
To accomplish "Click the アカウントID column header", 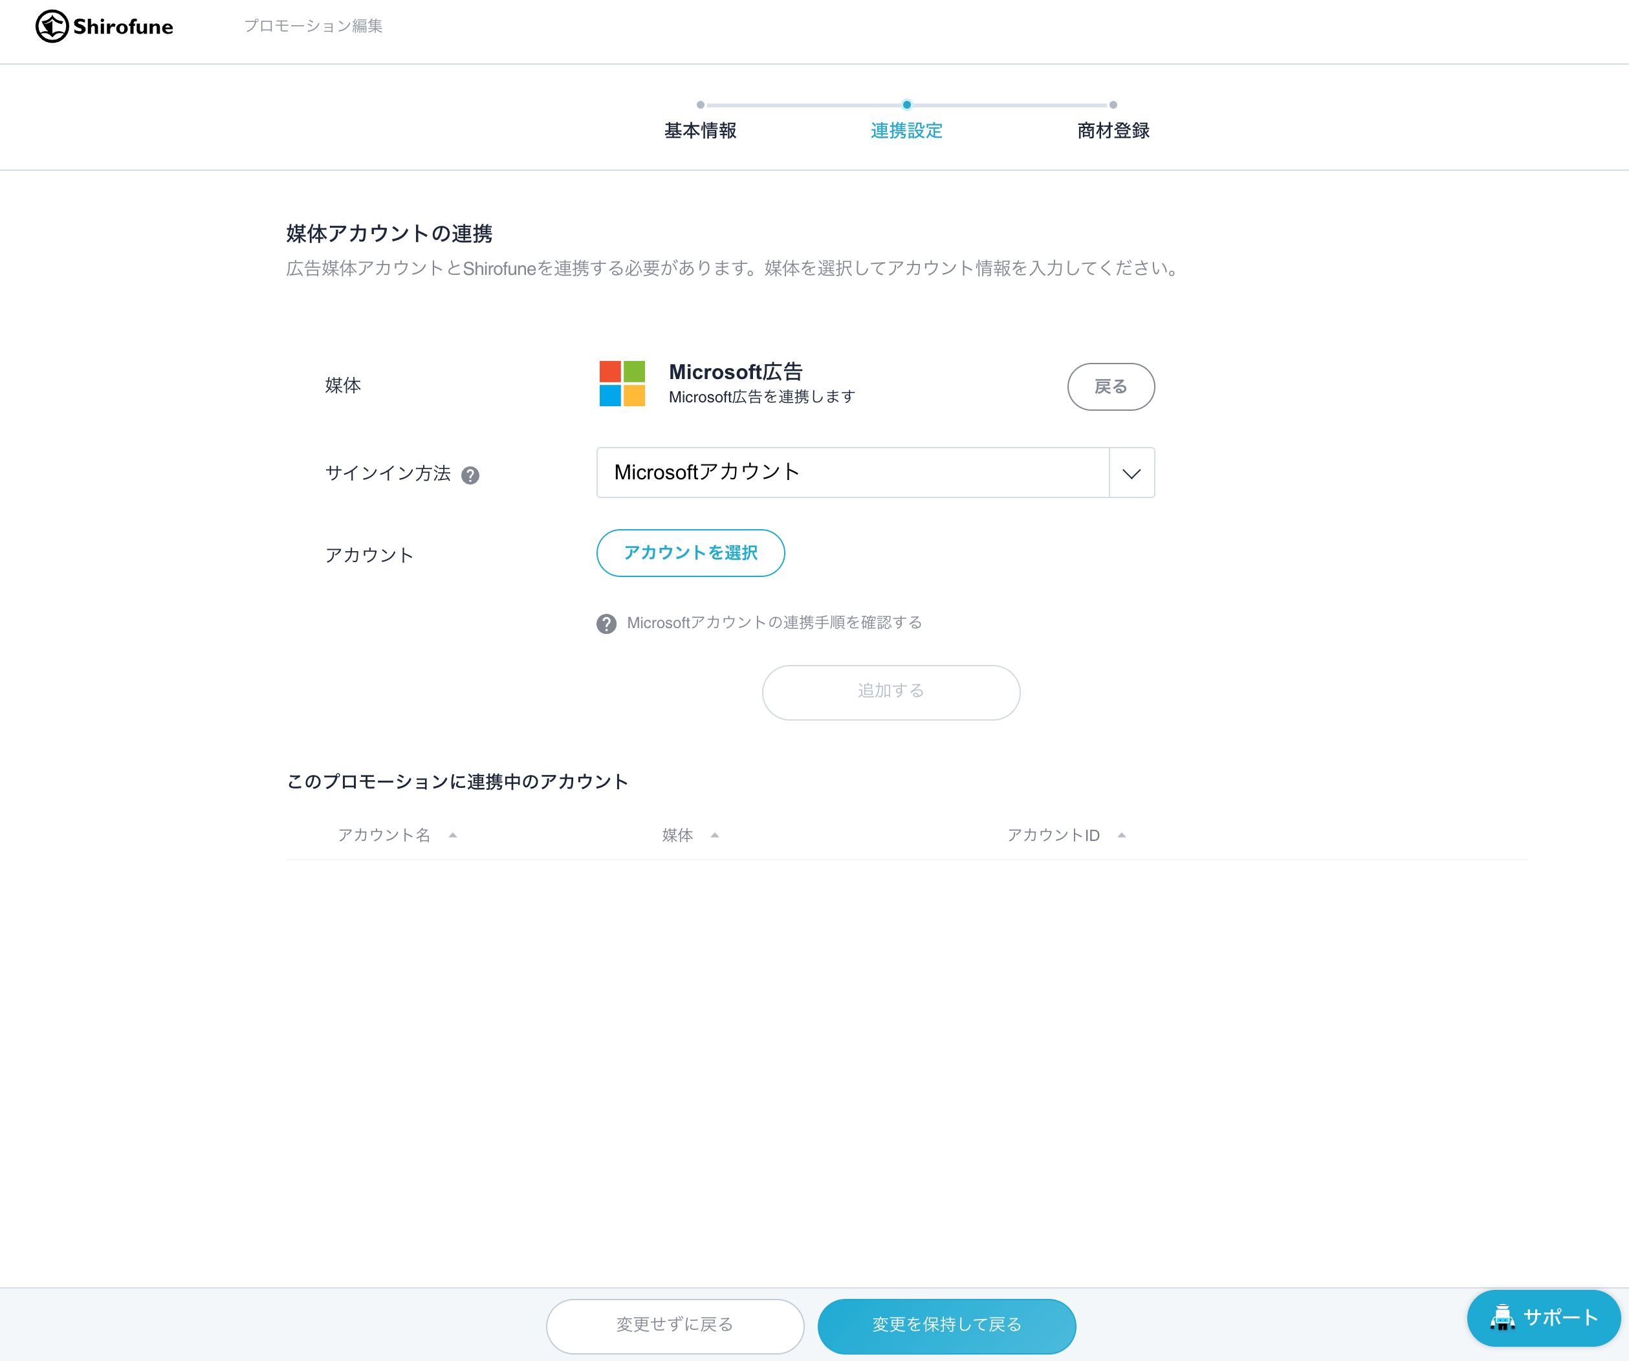I will (x=1053, y=835).
